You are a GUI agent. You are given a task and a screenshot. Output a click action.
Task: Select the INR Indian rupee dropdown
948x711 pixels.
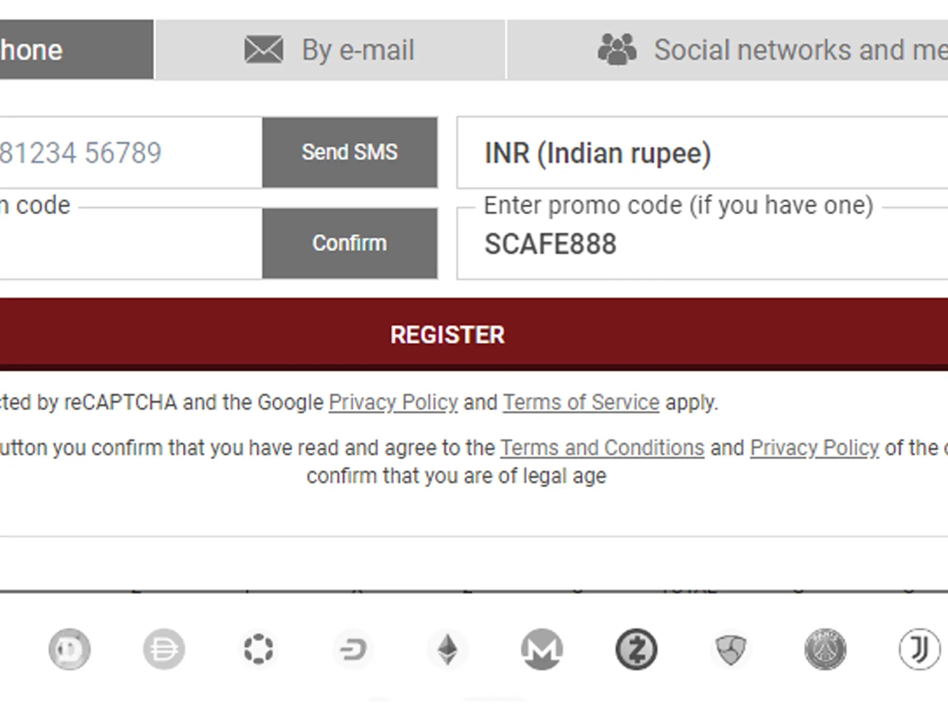(x=702, y=153)
